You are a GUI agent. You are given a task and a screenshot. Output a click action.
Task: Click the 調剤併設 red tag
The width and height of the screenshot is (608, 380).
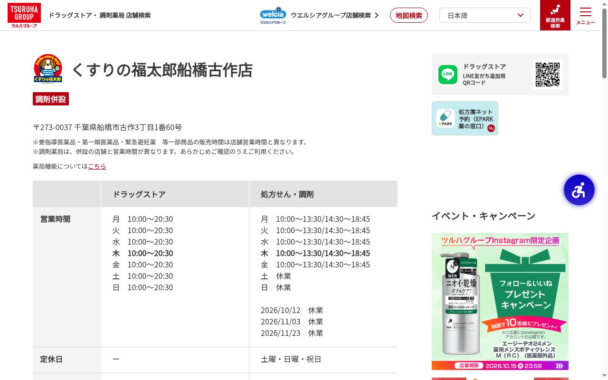click(51, 99)
